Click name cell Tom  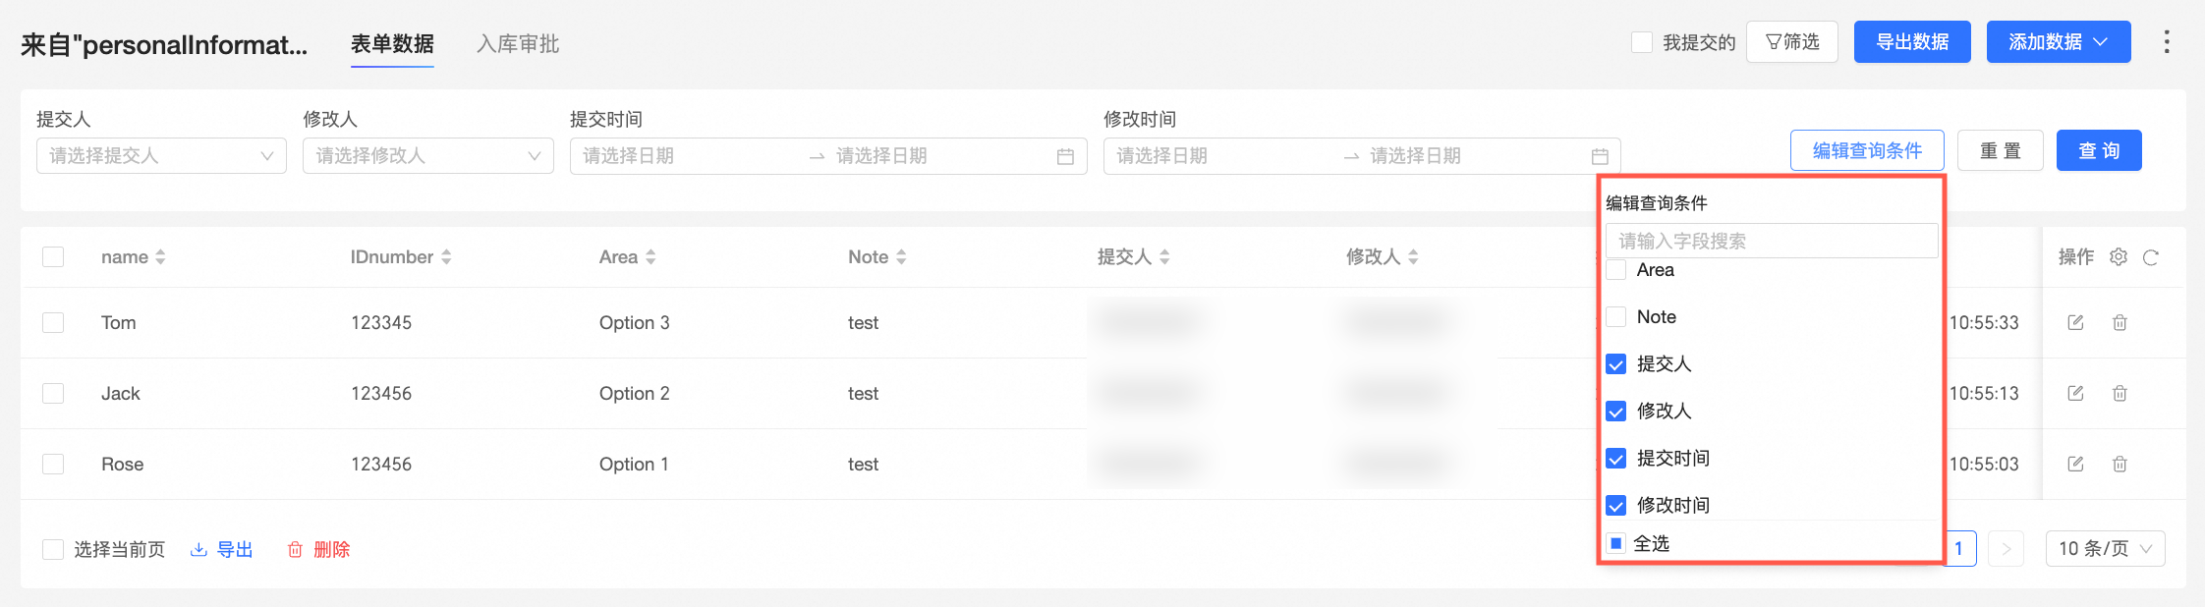pyautogui.click(x=119, y=322)
